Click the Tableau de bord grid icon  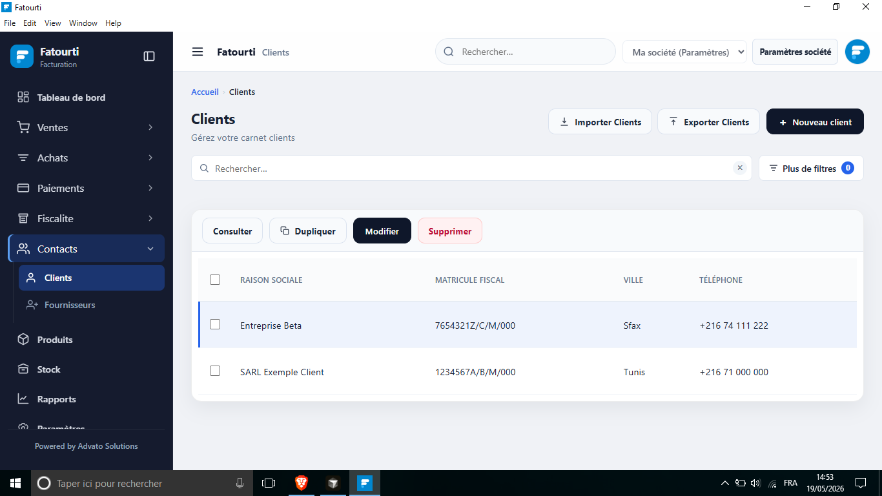point(23,97)
